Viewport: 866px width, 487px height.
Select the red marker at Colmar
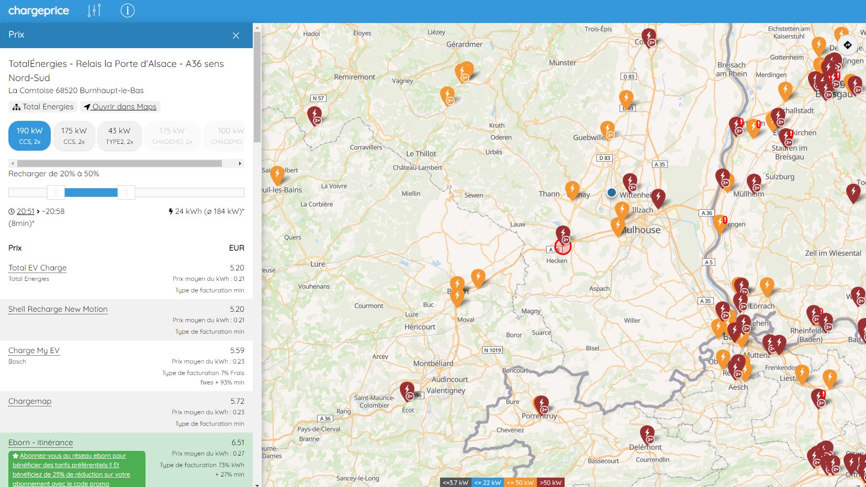click(649, 37)
